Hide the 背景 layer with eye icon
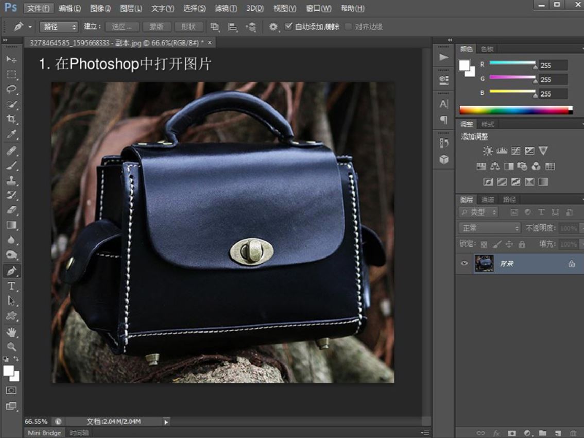The width and height of the screenshot is (584, 438). [465, 263]
